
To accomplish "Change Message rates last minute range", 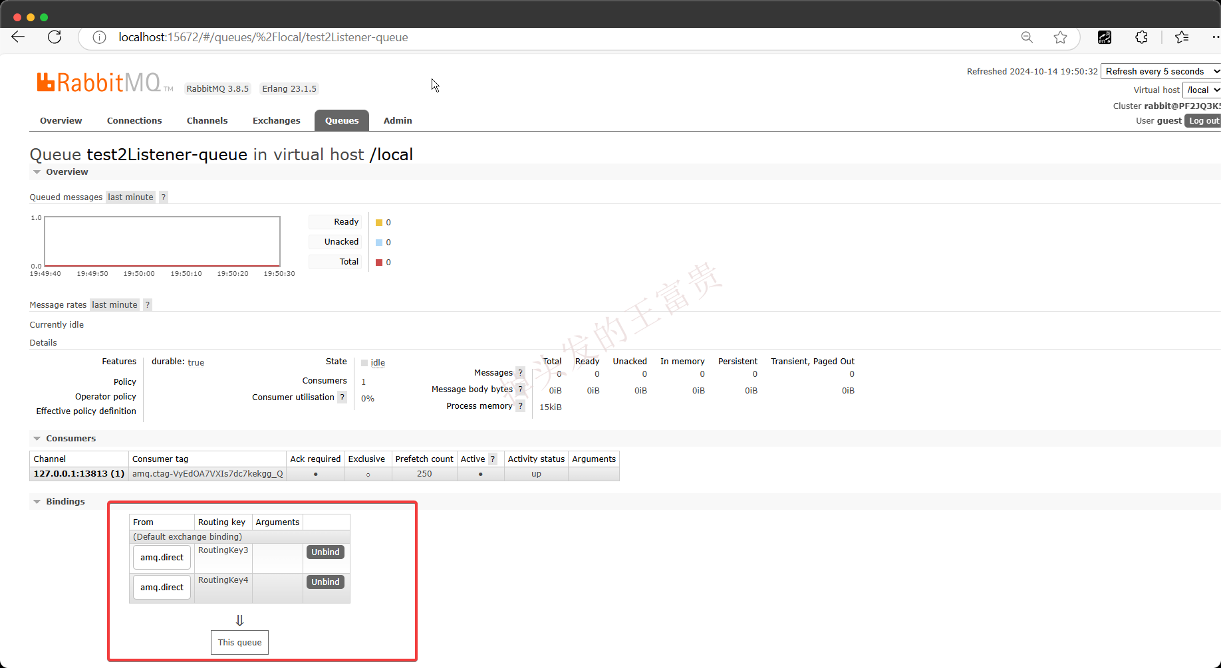I will (x=114, y=305).
